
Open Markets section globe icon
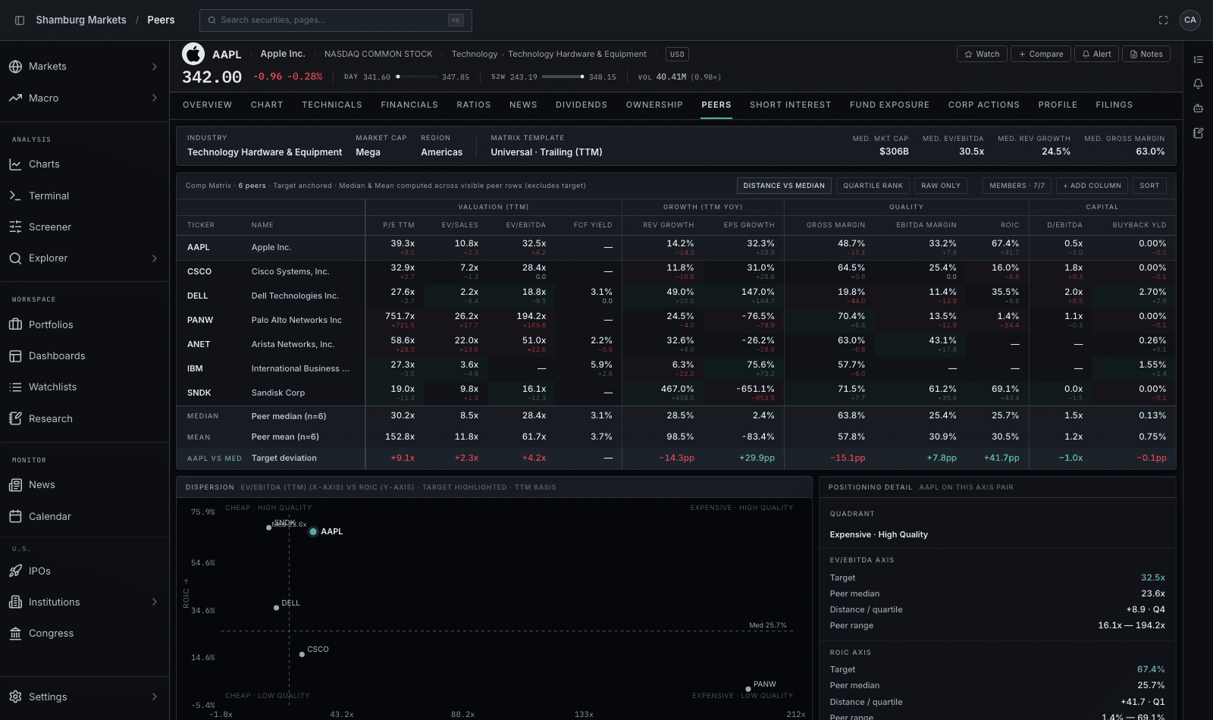(x=15, y=67)
